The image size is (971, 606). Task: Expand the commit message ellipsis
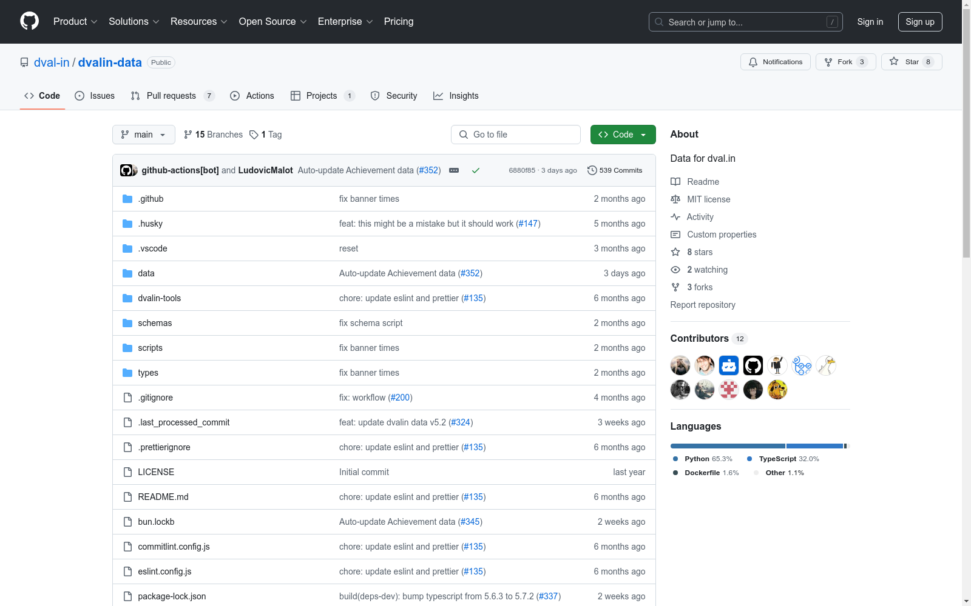(454, 170)
